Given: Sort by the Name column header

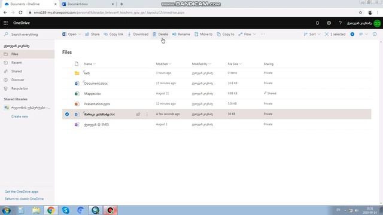Looking at the screenshot, I should point(90,64).
